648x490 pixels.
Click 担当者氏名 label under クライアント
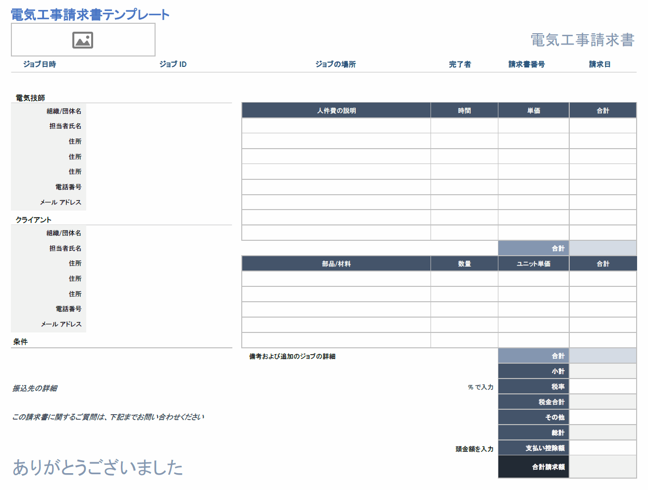click(x=65, y=248)
